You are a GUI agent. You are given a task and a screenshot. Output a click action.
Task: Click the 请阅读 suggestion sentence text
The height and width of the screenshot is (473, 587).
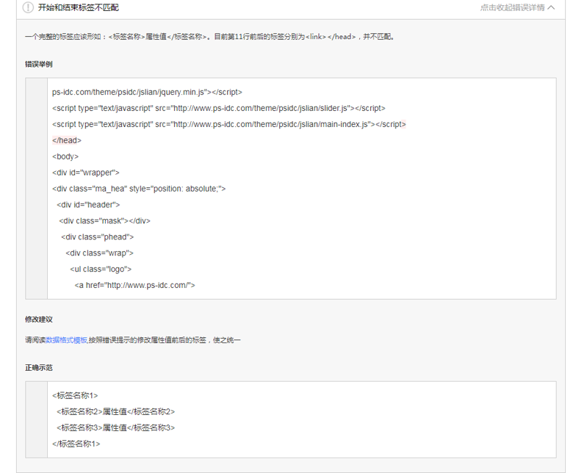pos(132,340)
